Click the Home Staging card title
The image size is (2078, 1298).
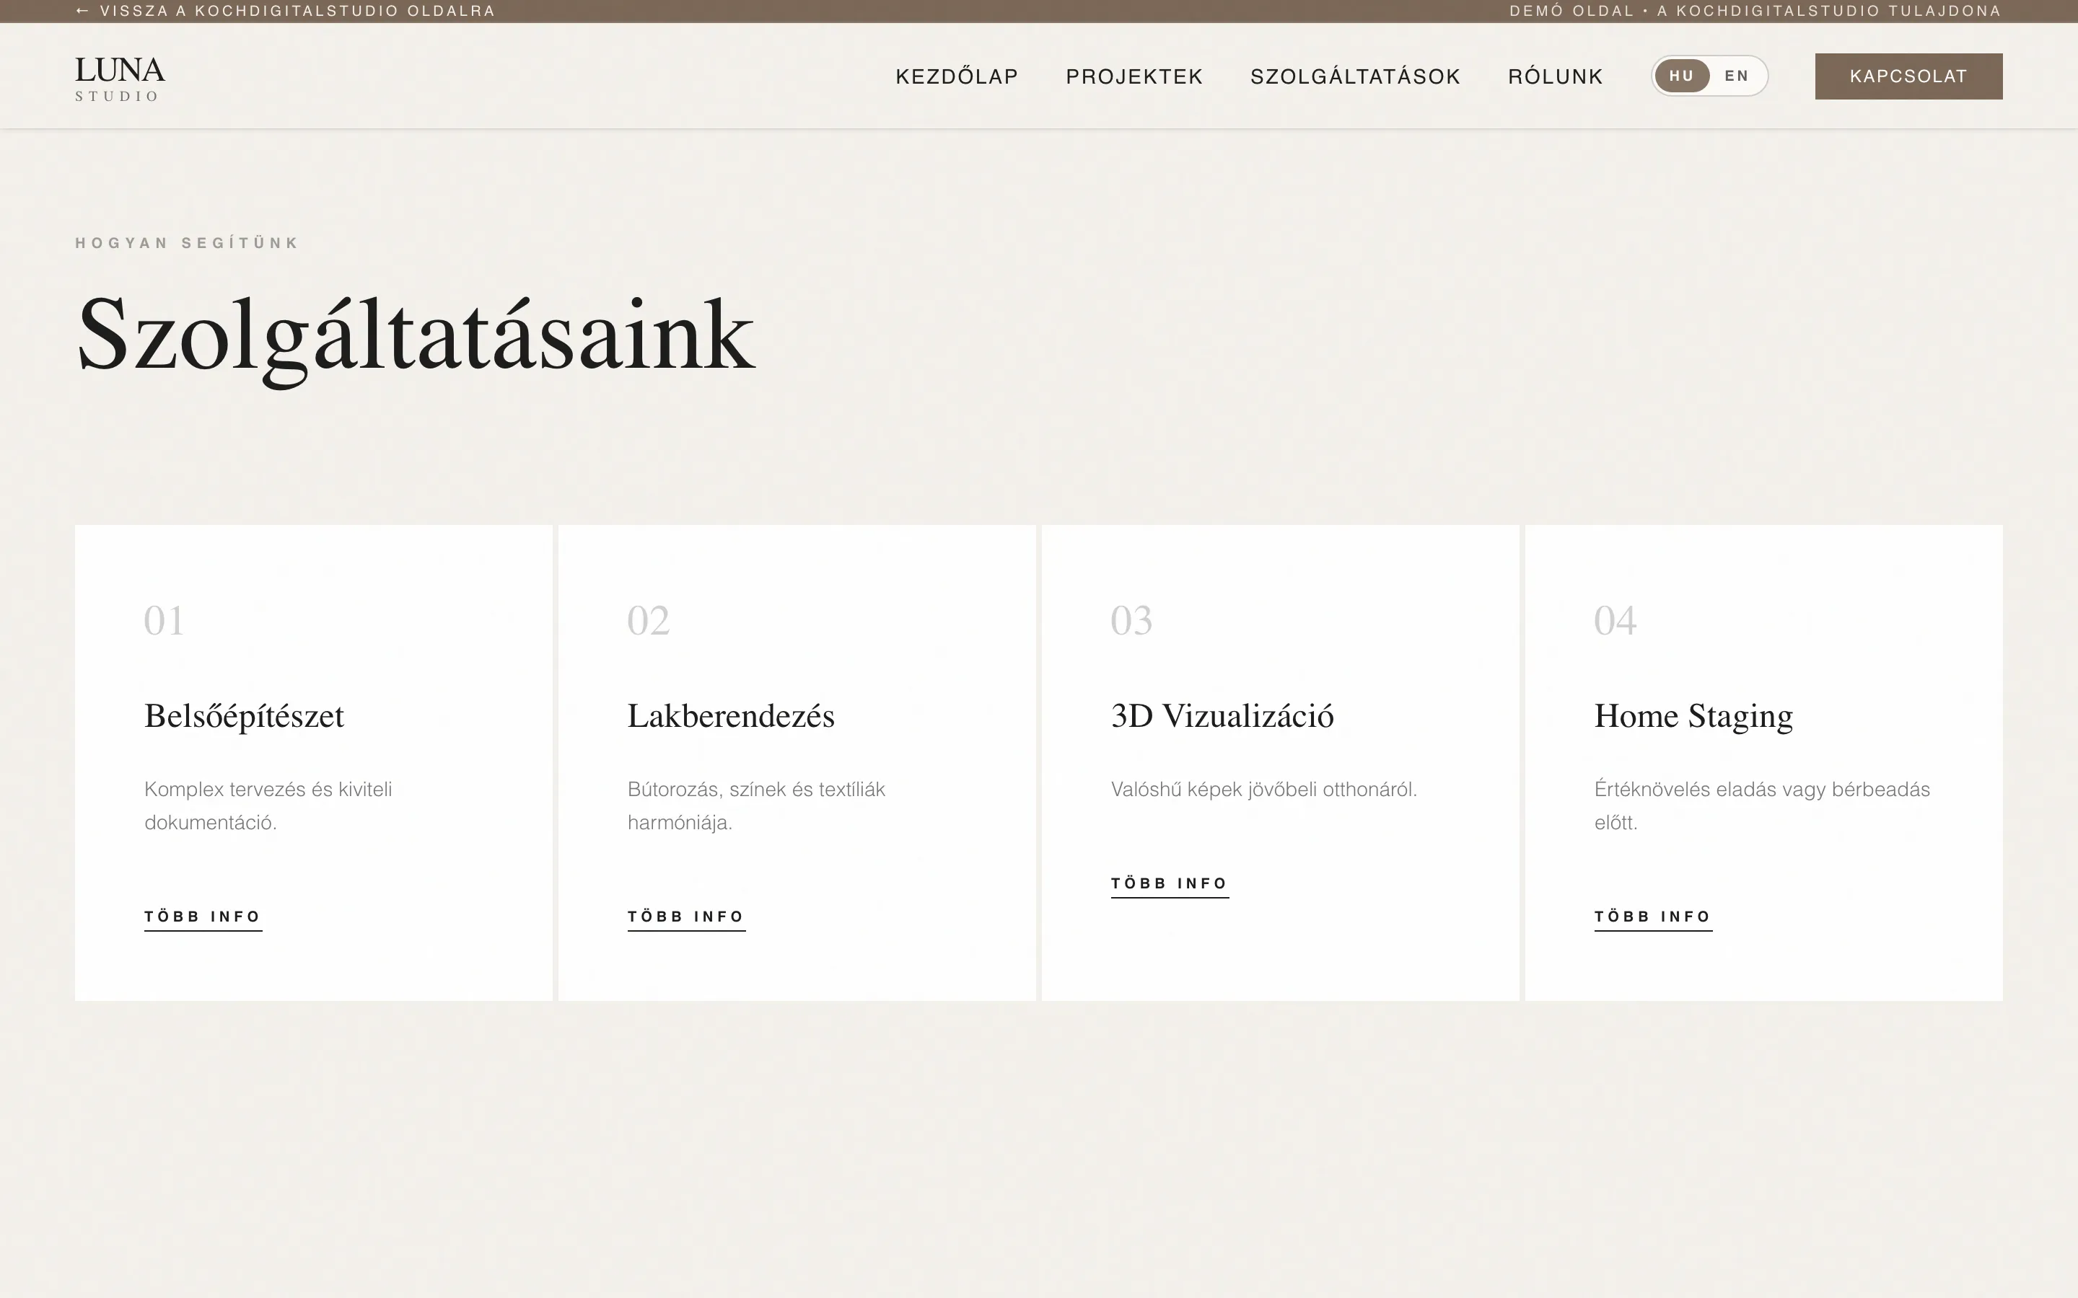pyautogui.click(x=1693, y=716)
